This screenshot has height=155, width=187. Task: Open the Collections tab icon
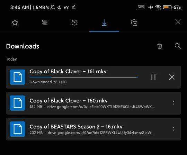(x=134, y=22)
